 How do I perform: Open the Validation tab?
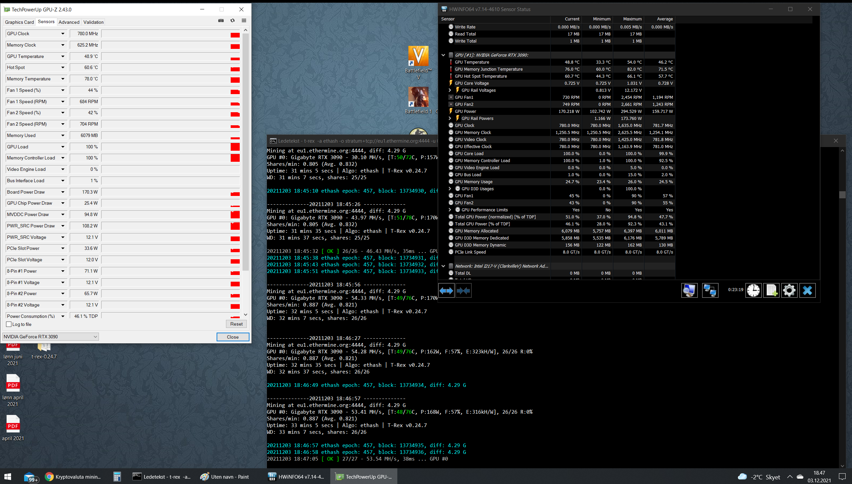click(93, 22)
